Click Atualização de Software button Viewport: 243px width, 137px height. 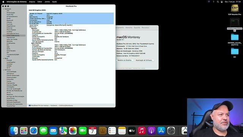pos(144,60)
